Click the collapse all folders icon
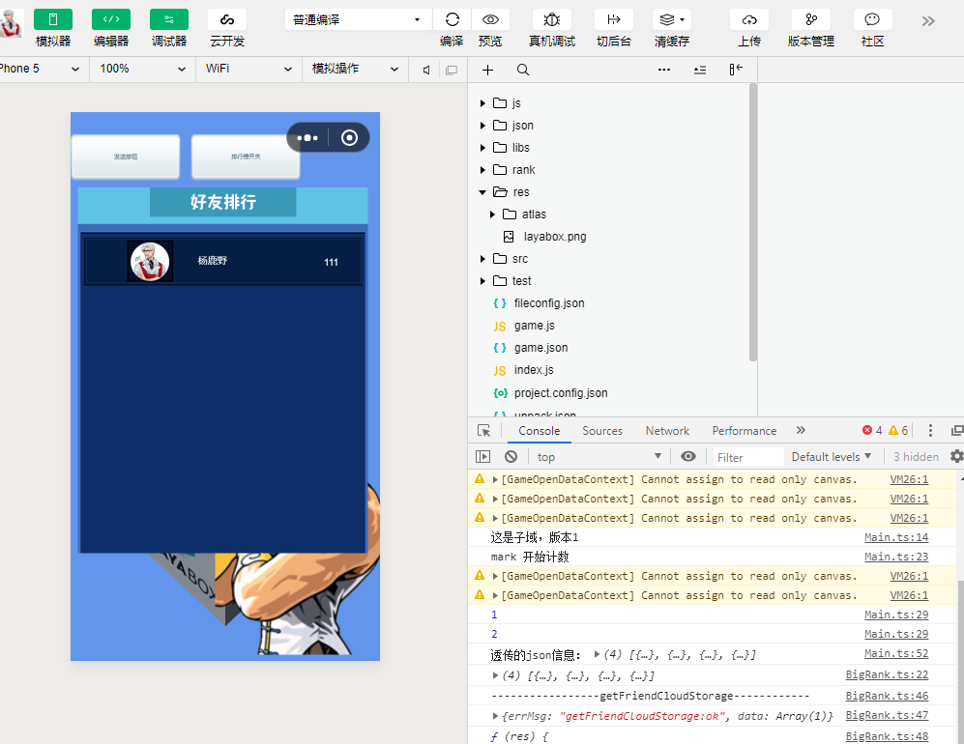964x744 pixels. [700, 70]
